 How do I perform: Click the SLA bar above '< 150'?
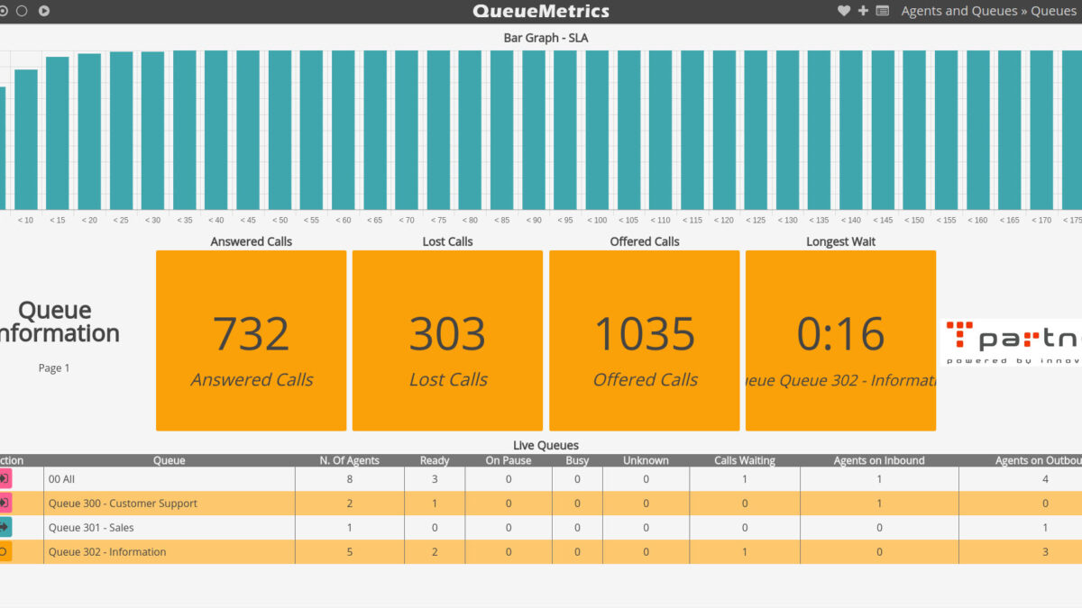click(x=914, y=130)
